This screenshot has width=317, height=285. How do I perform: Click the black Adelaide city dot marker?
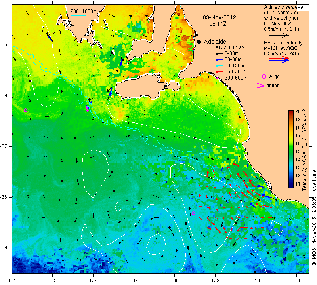coord(199,42)
